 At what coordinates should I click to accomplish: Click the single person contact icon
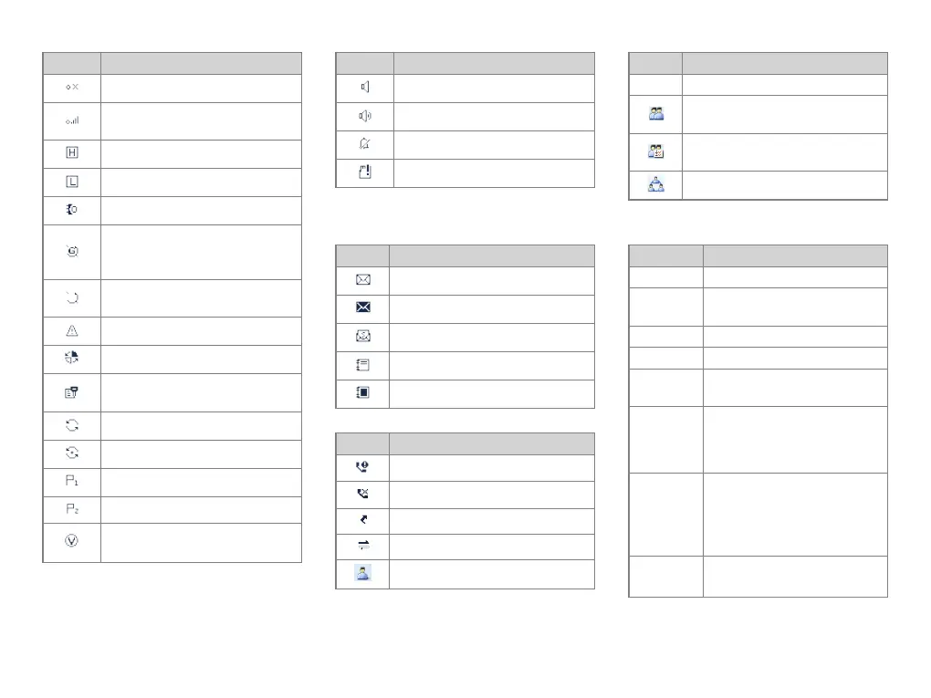tap(362, 573)
